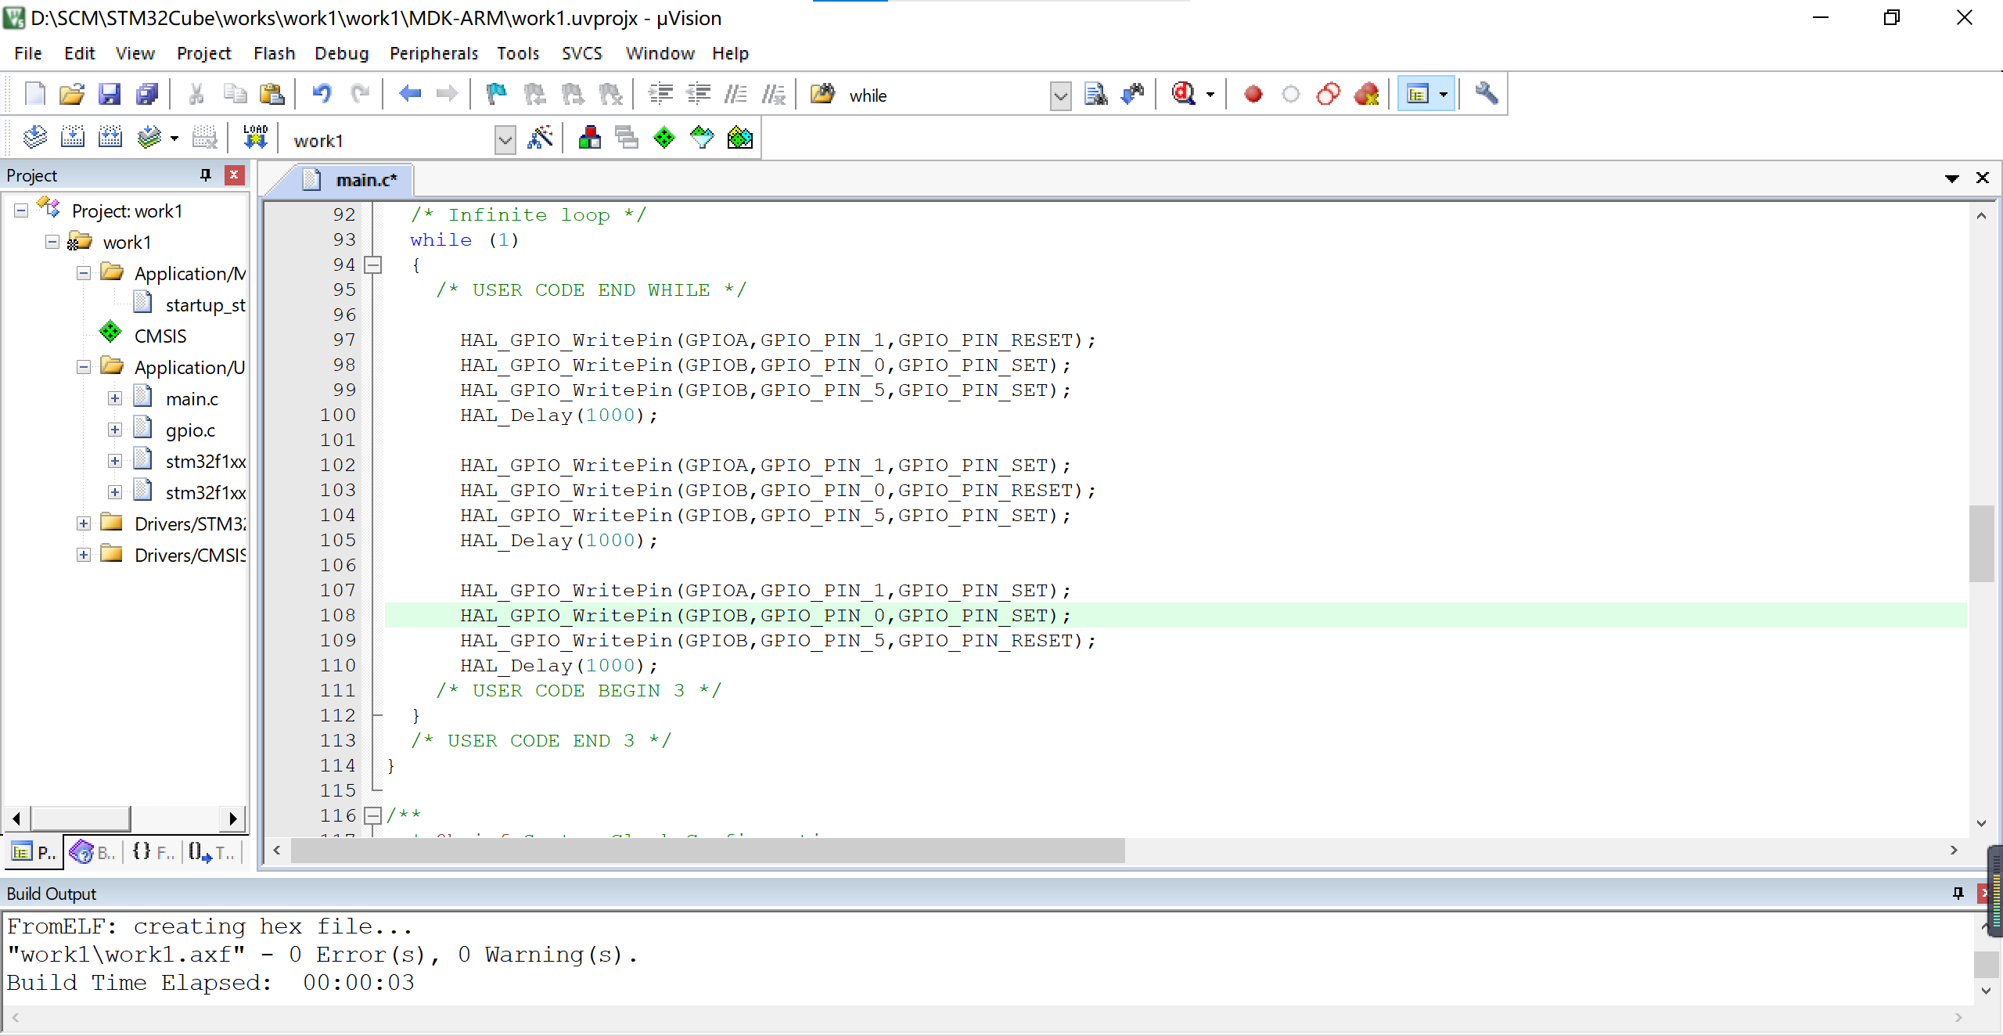Toggle the window layout button
The image size is (2003, 1036).
(1418, 95)
